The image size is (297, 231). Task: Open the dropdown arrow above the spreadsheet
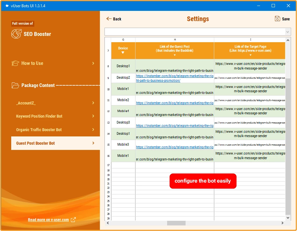click(x=287, y=32)
